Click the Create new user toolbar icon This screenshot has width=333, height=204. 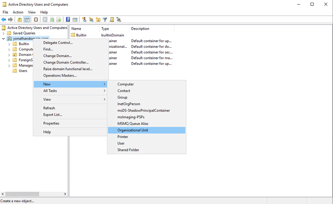84,19
